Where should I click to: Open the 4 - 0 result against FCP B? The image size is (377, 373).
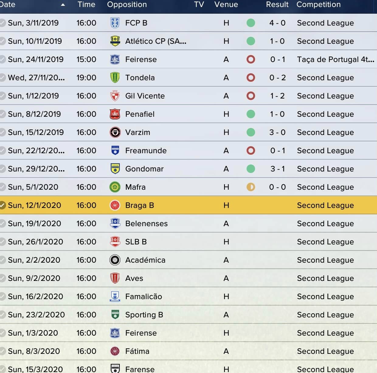pyautogui.click(x=277, y=23)
